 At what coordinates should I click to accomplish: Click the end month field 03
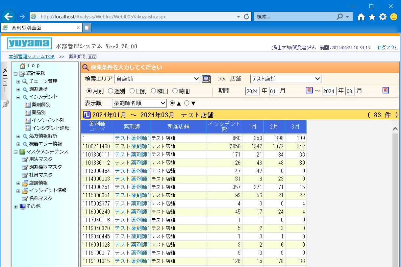coord(350,91)
